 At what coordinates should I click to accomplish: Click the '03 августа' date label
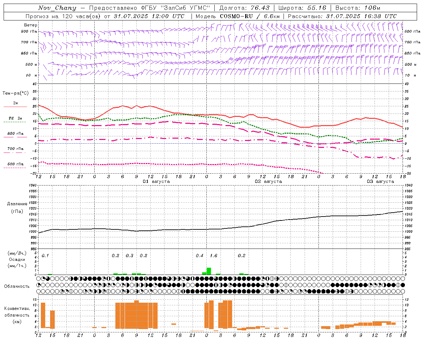[x=380, y=182]
